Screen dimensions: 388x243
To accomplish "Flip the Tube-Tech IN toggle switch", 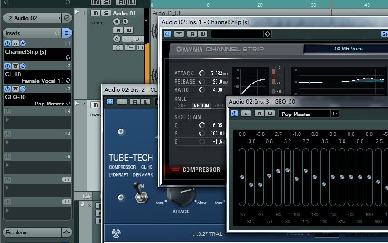I will (140, 193).
